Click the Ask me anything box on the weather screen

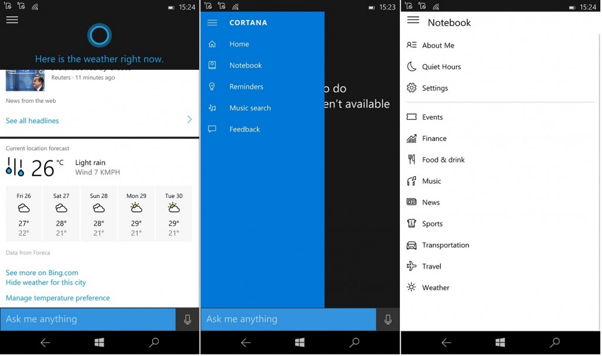point(88,319)
